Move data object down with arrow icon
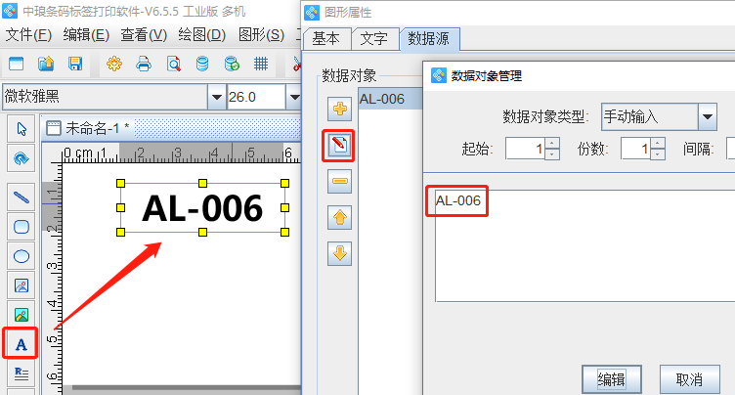The width and height of the screenshot is (735, 395). pos(340,254)
